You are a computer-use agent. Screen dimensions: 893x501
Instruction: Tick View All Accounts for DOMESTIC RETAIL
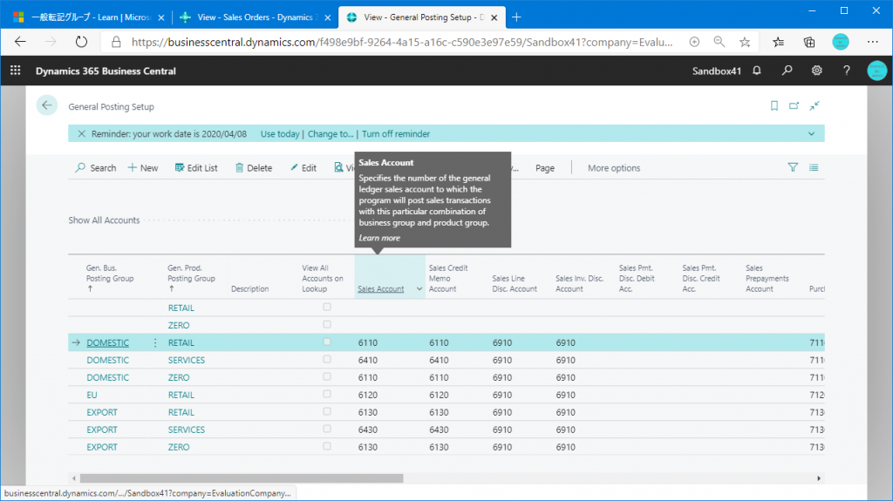pos(327,342)
